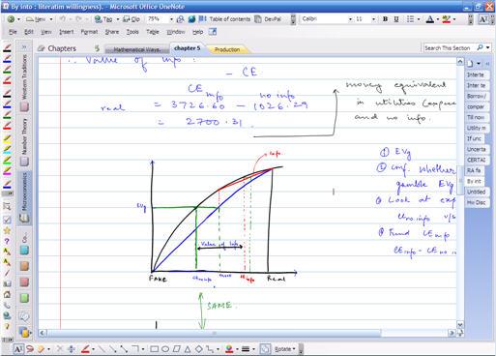Select the lasso selection tool
This screenshot has height=356, width=496.
[30, 349]
